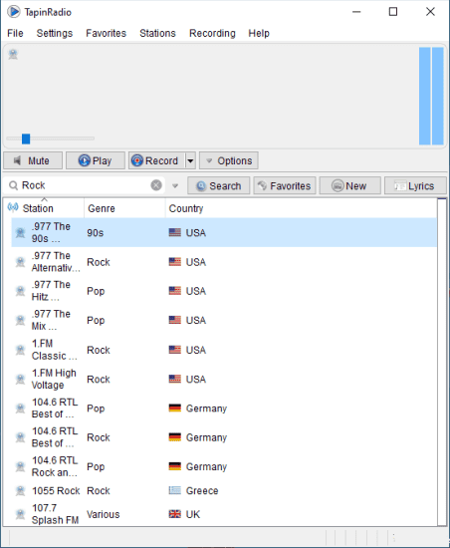Clear the Rock search text with the X
Viewport: 450px width, 548px height.
point(156,185)
